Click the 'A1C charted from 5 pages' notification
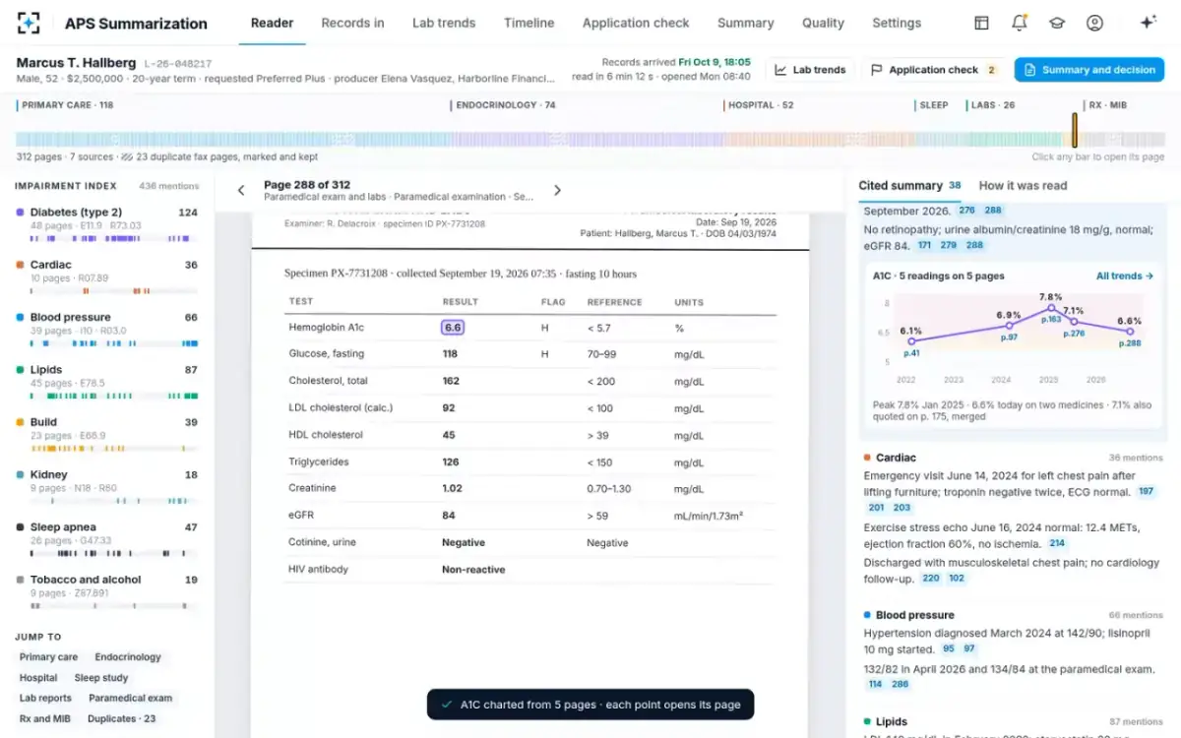This screenshot has height=738, width=1181. click(590, 705)
